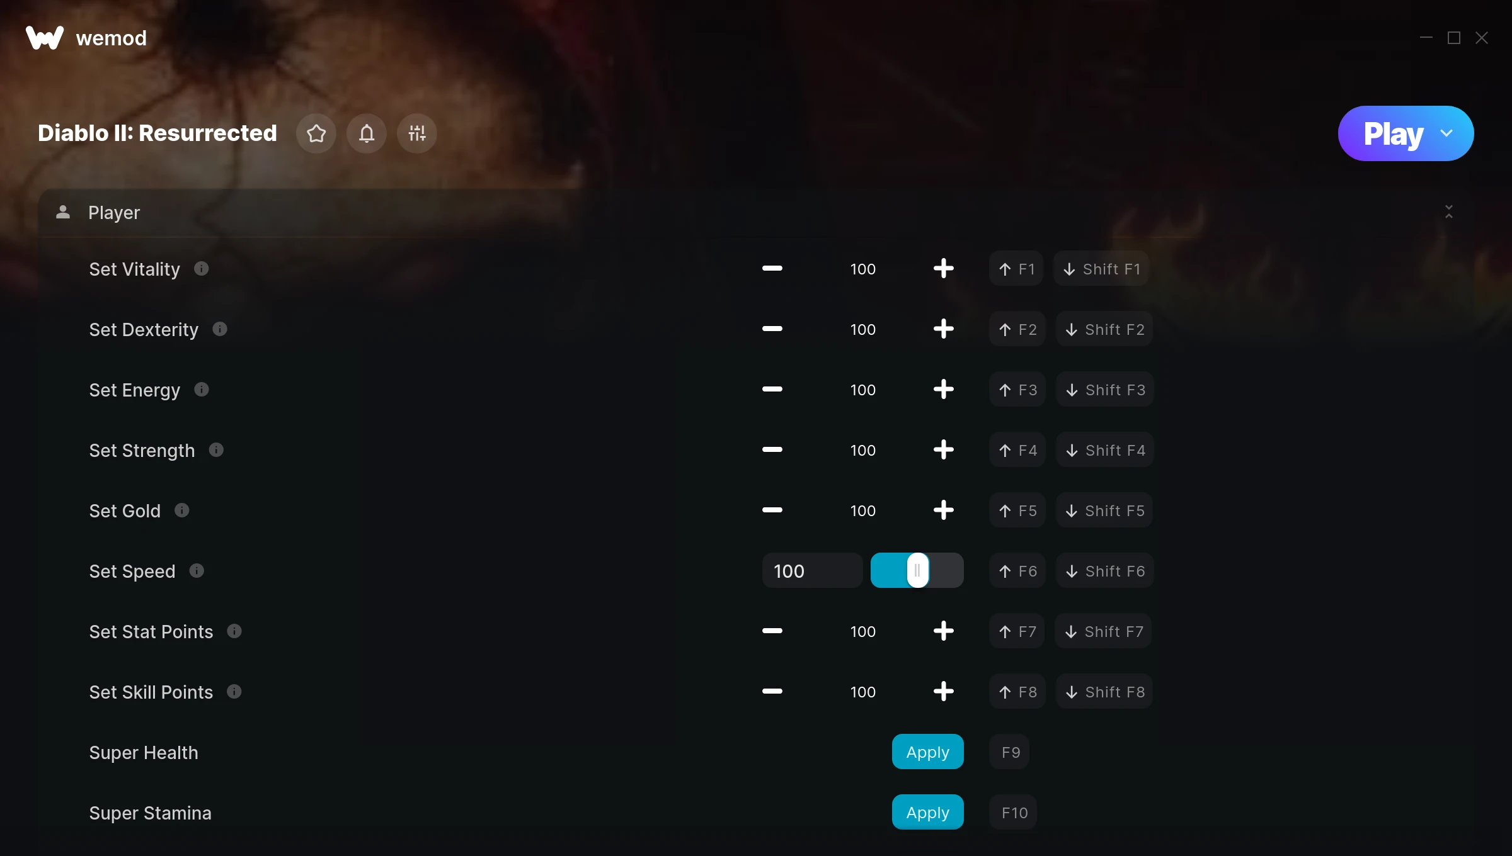Apply the Super Health cheat

pos(928,752)
